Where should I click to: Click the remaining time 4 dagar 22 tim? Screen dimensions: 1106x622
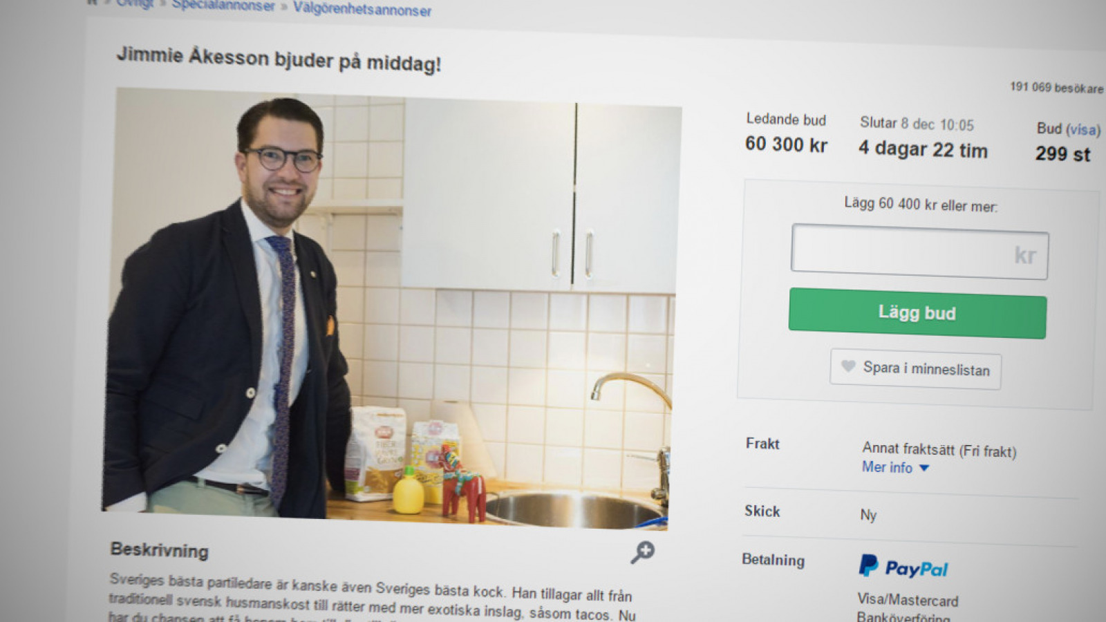click(923, 149)
